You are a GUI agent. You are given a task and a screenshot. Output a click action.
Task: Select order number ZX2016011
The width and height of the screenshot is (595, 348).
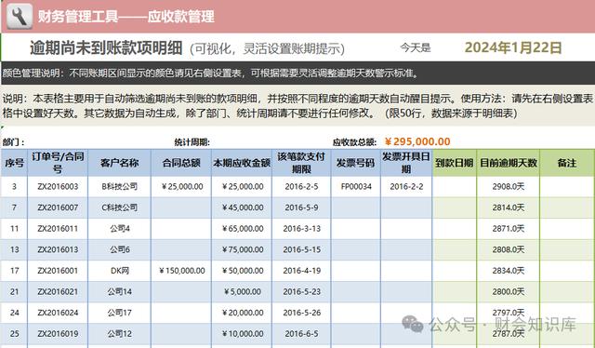coord(58,229)
